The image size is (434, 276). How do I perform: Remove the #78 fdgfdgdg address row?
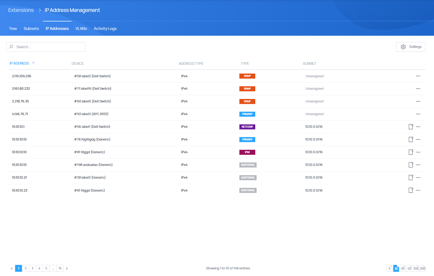pyautogui.click(x=418, y=139)
